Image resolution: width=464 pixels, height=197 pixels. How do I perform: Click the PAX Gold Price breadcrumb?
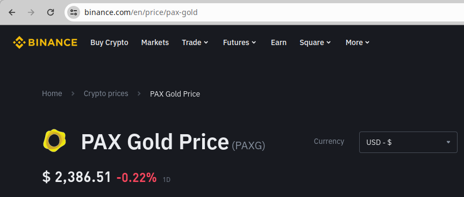(175, 94)
